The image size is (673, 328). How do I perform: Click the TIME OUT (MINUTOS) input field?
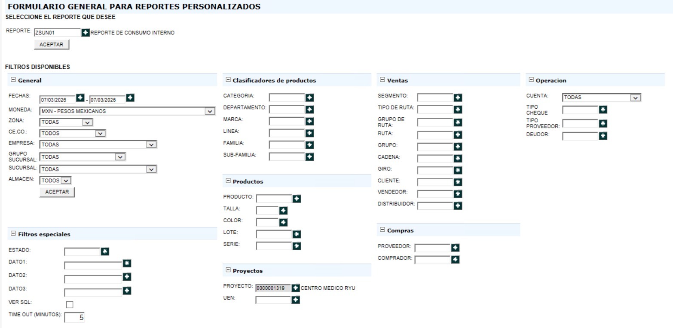click(x=75, y=318)
